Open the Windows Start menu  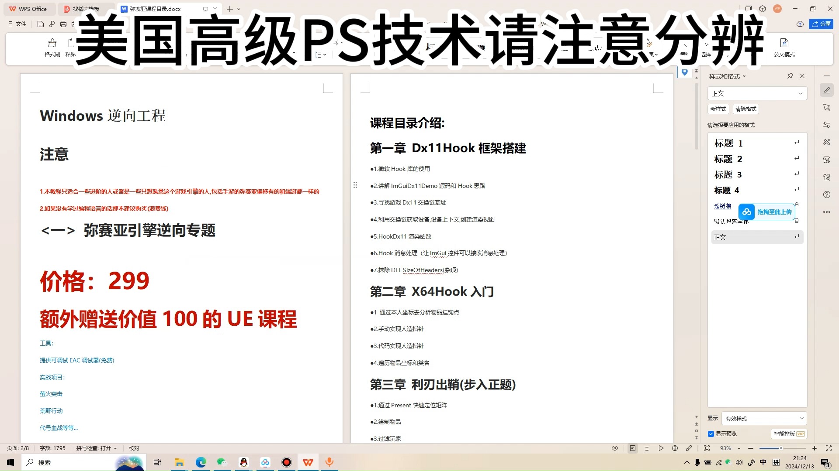(x=10, y=462)
